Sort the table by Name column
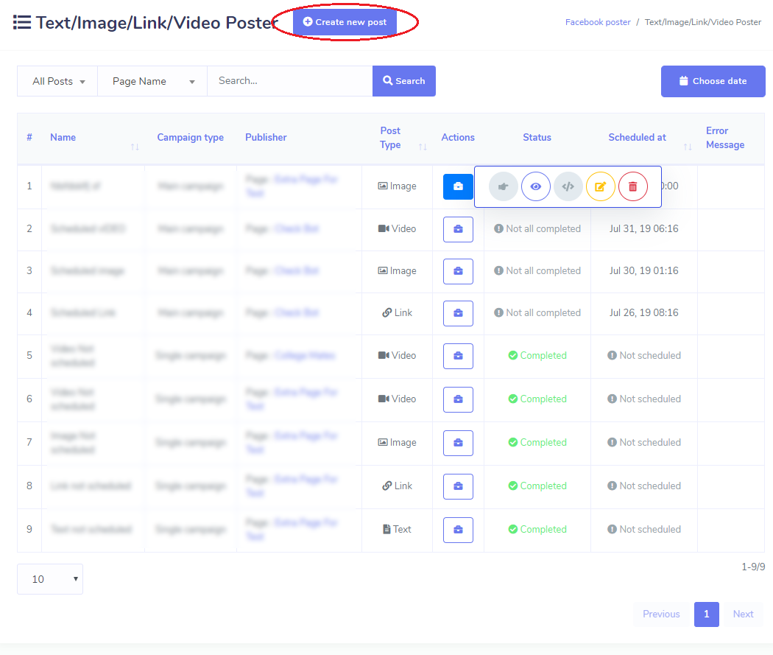773x655 pixels. point(135,146)
